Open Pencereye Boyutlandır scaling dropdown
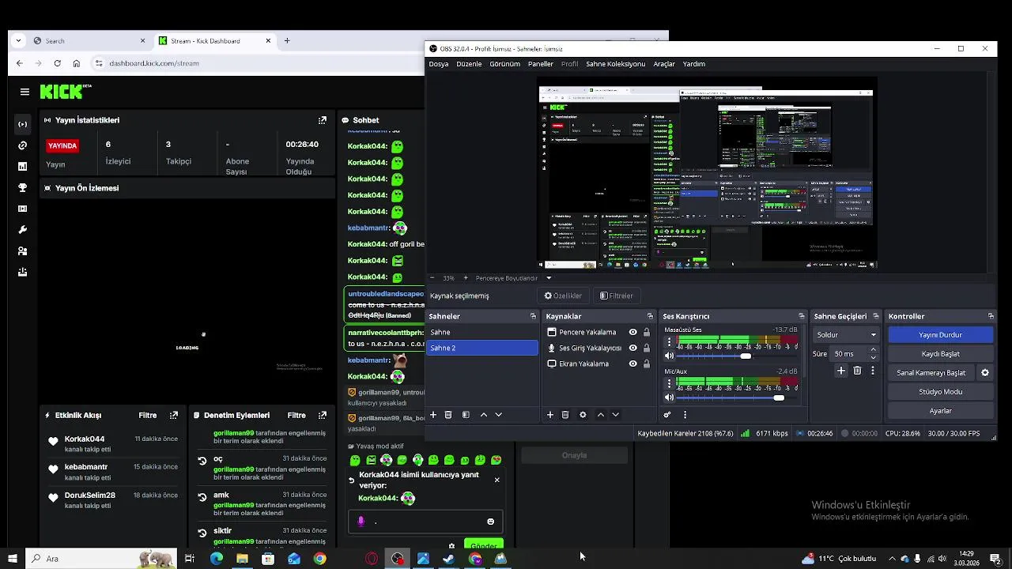This screenshot has width=1012, height=569. click(x=549, y=278)
